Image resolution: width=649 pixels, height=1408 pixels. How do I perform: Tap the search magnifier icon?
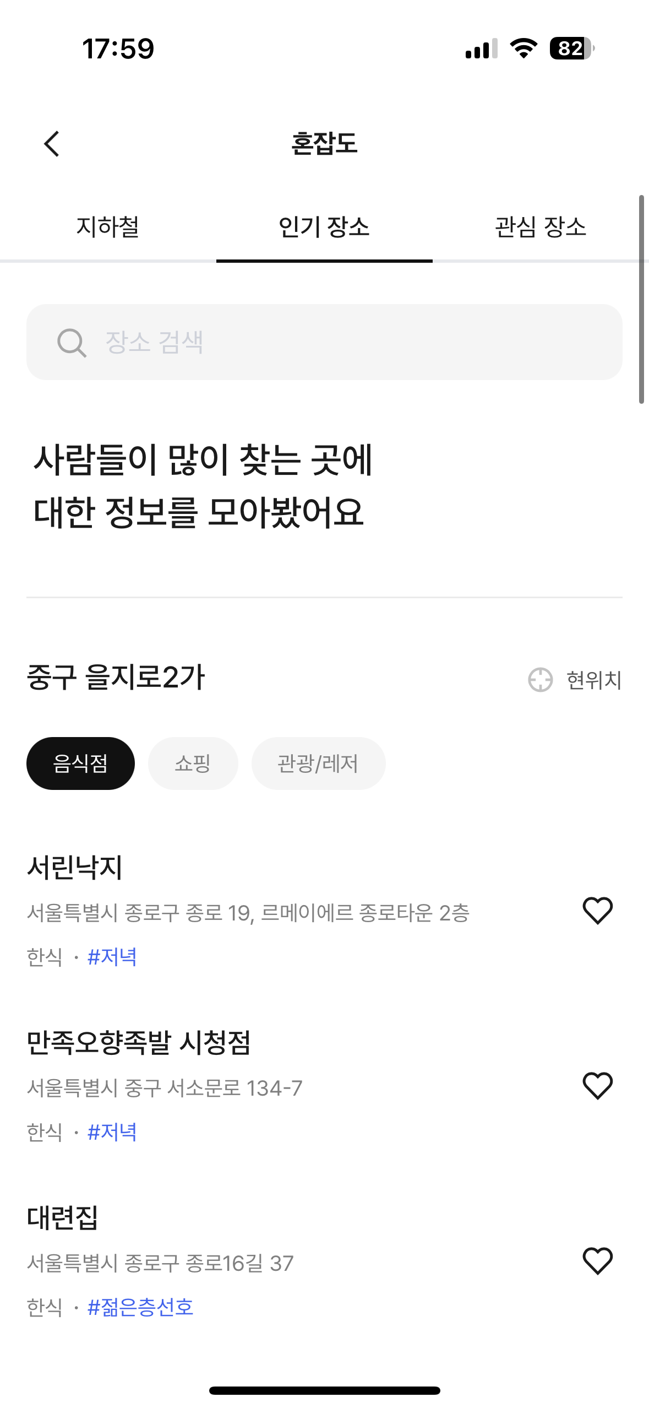tap(72, 343)
